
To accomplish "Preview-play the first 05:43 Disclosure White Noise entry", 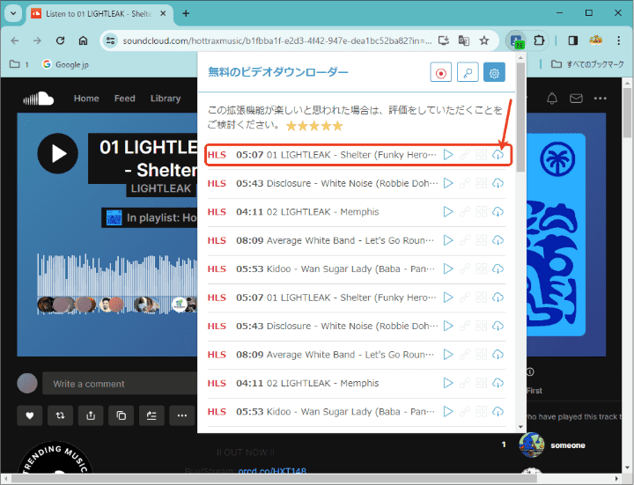I will point(448,183).
